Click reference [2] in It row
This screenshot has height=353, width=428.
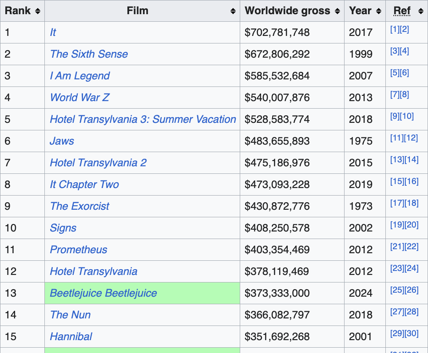click(404, 29)
